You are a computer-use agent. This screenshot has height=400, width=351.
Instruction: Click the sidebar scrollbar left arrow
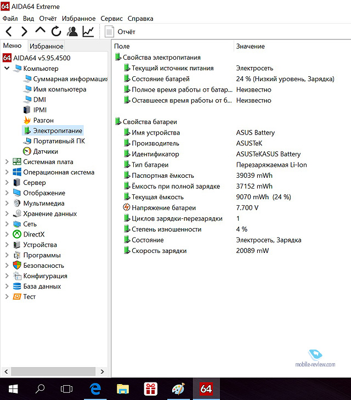7,371
